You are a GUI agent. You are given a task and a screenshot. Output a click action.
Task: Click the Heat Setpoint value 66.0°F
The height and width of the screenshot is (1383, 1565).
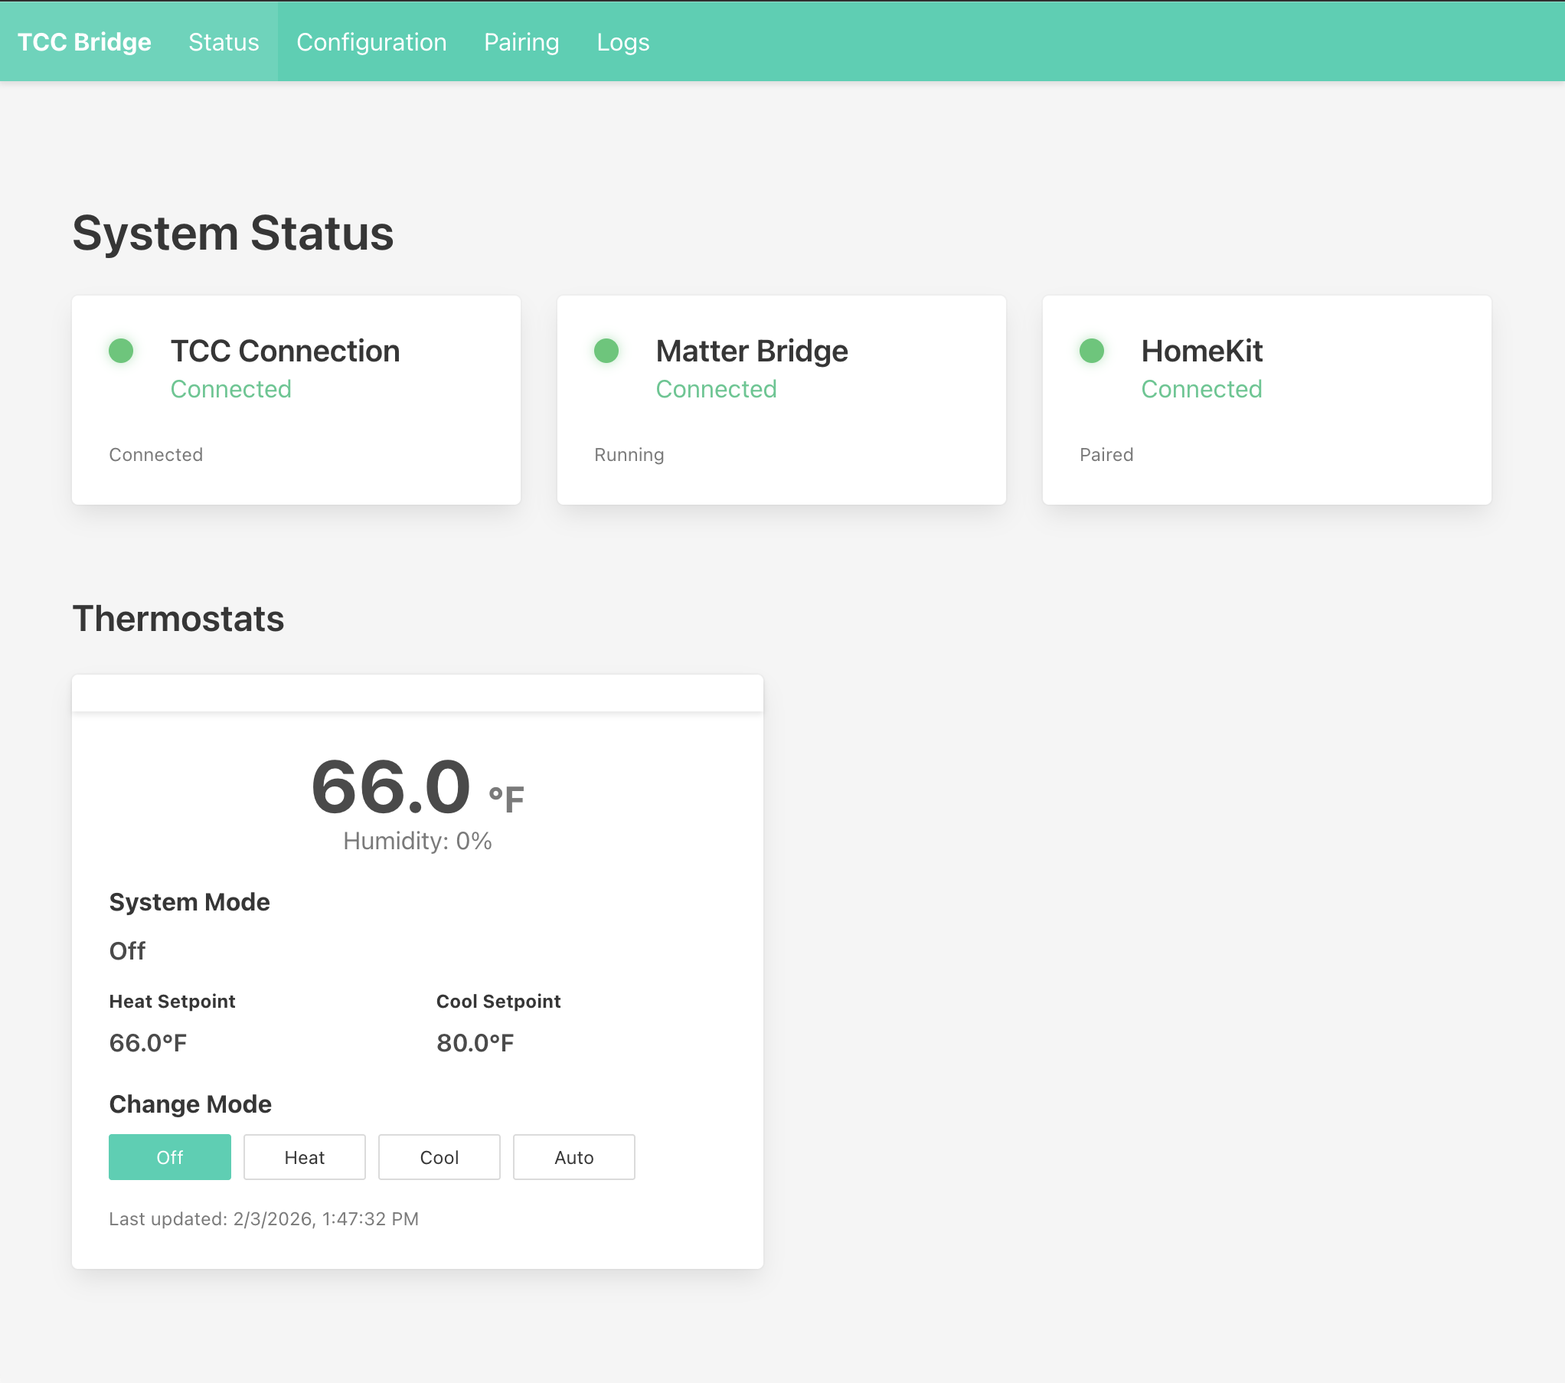point(148,1042)
